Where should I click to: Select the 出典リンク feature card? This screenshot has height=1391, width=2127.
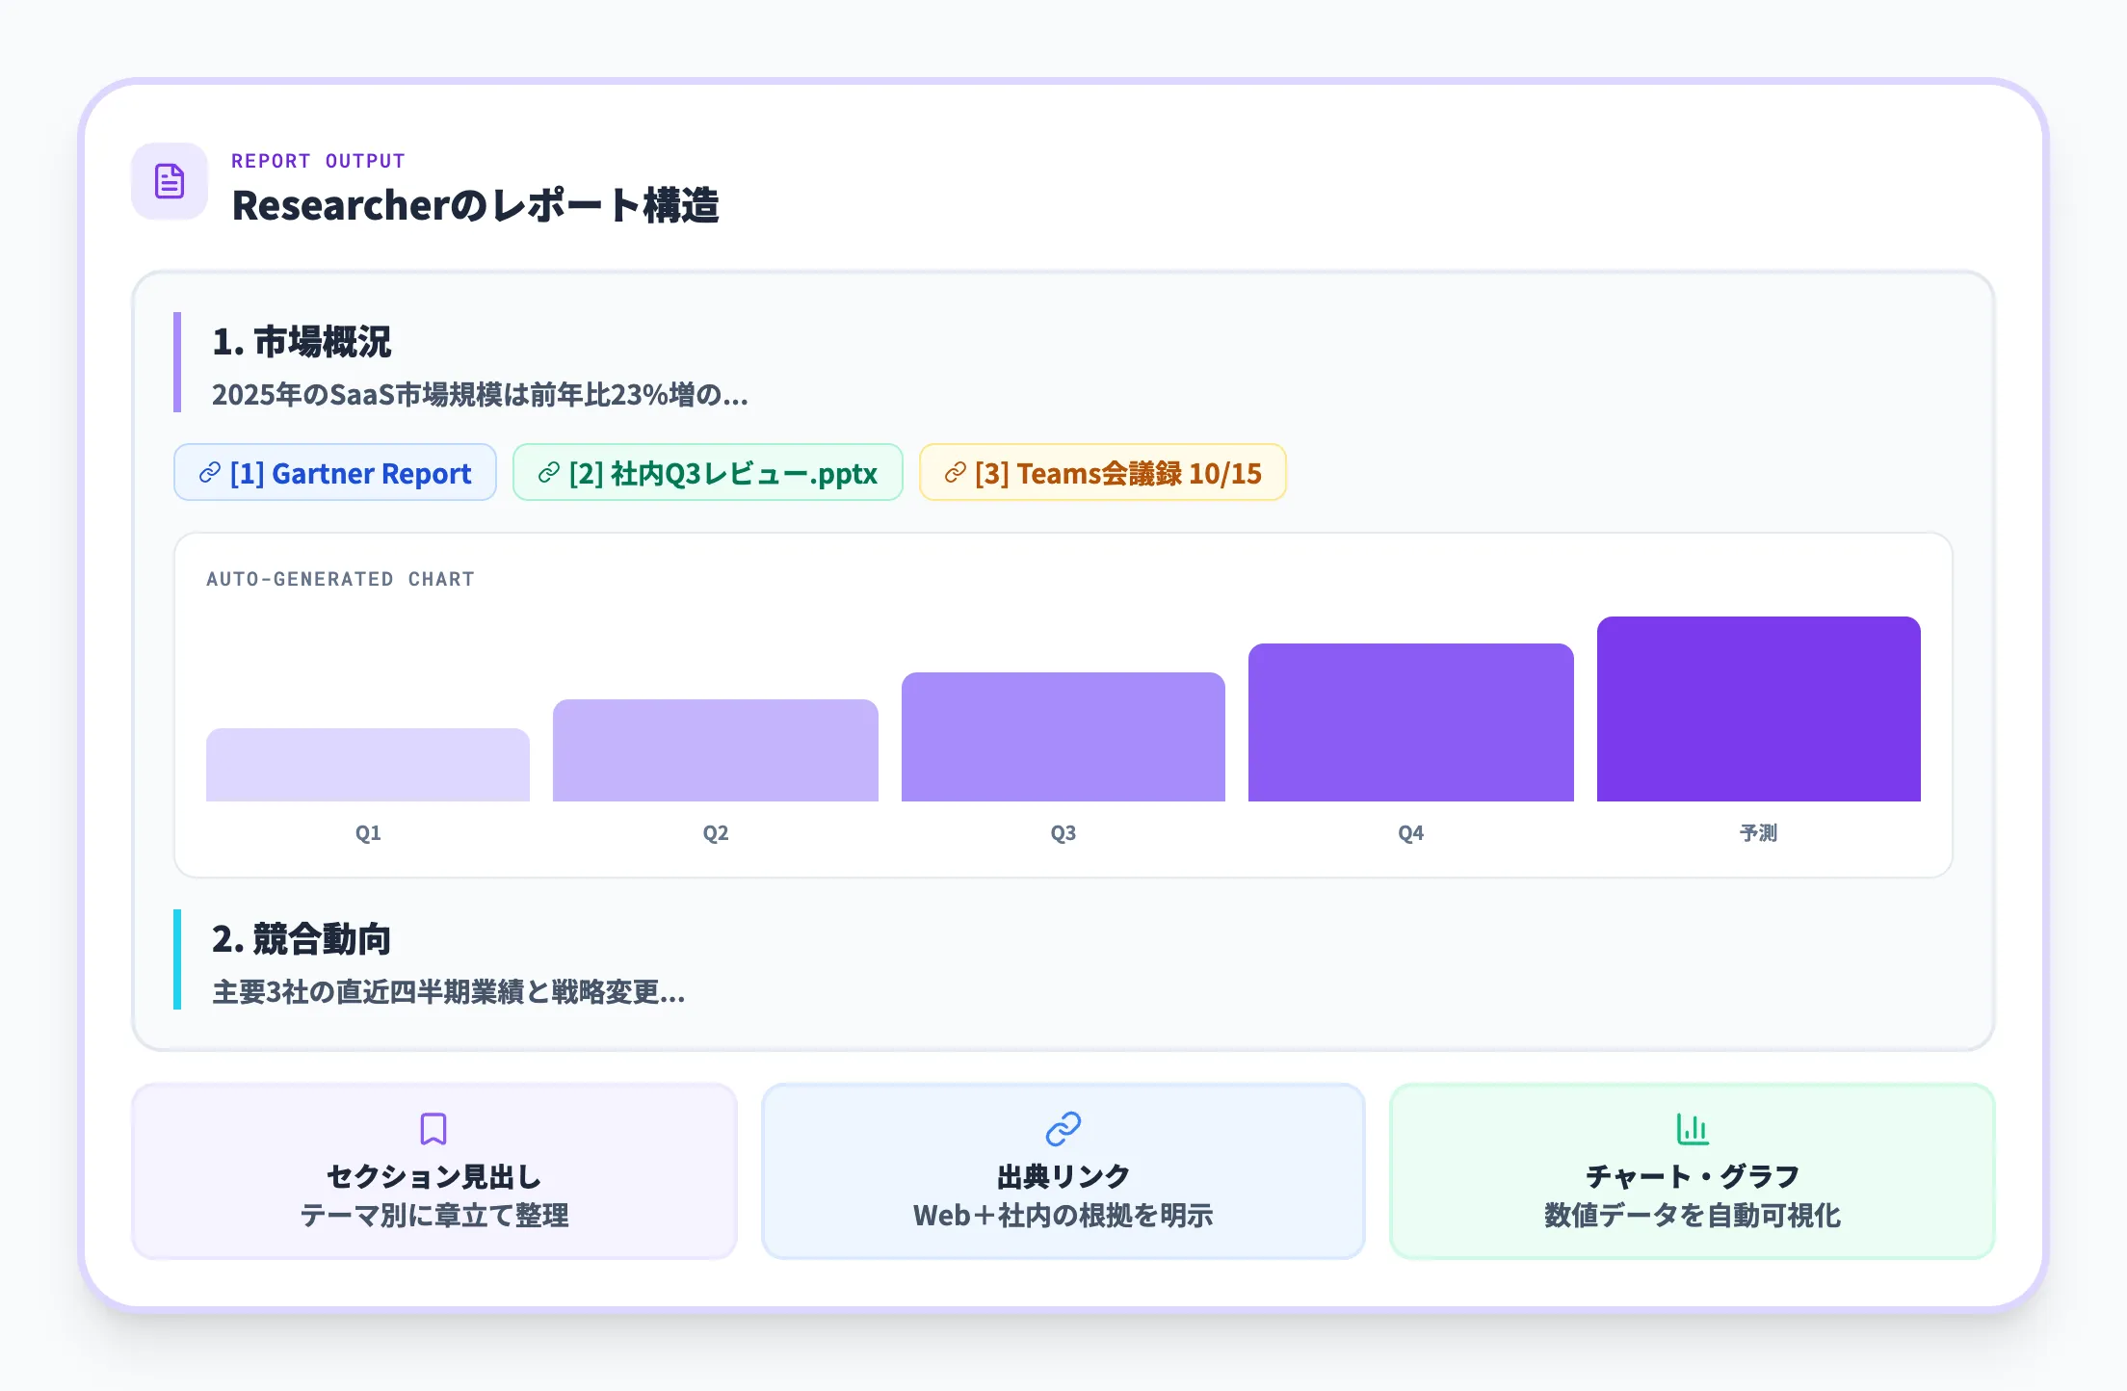1063,1171
